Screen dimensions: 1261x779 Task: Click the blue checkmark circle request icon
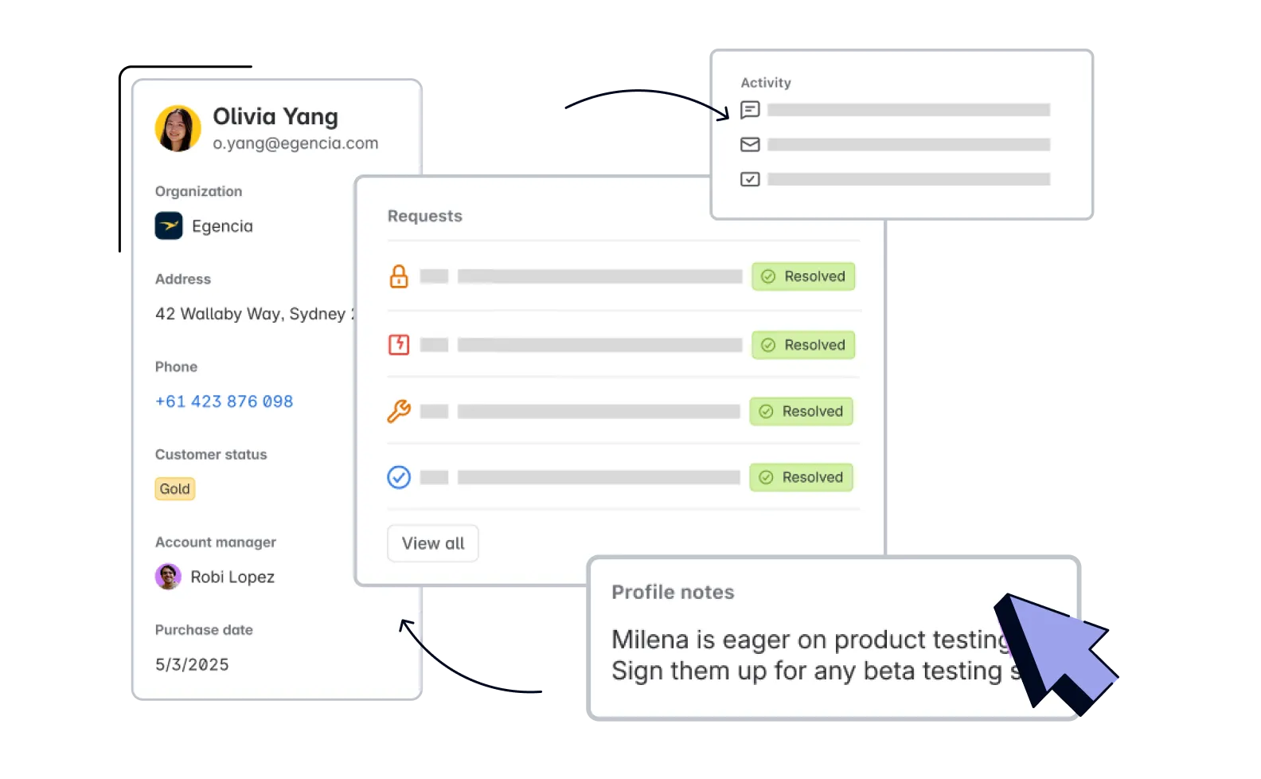399,477
